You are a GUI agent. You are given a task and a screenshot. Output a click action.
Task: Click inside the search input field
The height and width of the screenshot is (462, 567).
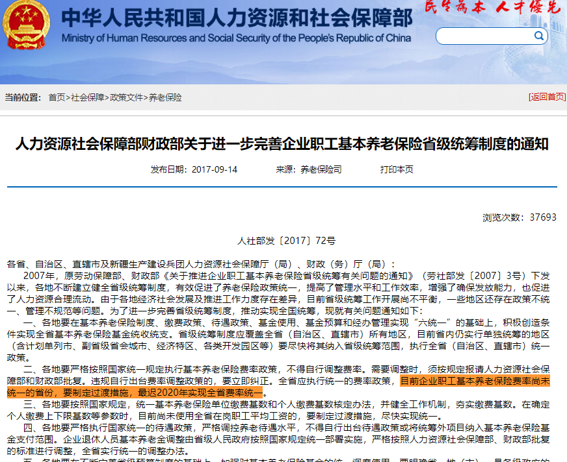pos(484,36)
